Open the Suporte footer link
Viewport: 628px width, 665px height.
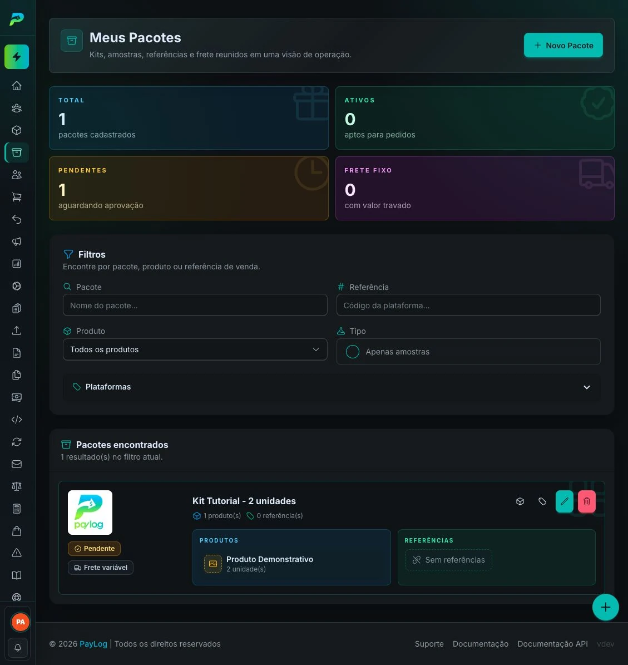tap(429, 644)
